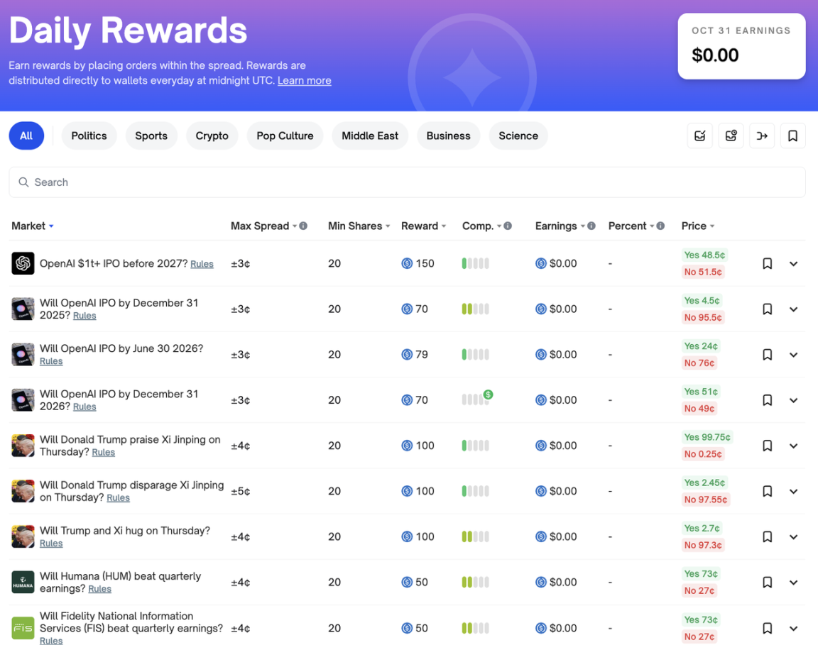Click competition bar for OpenAI IPO December 2026

(475, 400)
